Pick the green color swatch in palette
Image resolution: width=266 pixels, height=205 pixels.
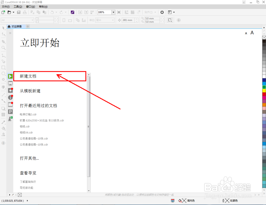pyautogui.click(x=264, y=87)
